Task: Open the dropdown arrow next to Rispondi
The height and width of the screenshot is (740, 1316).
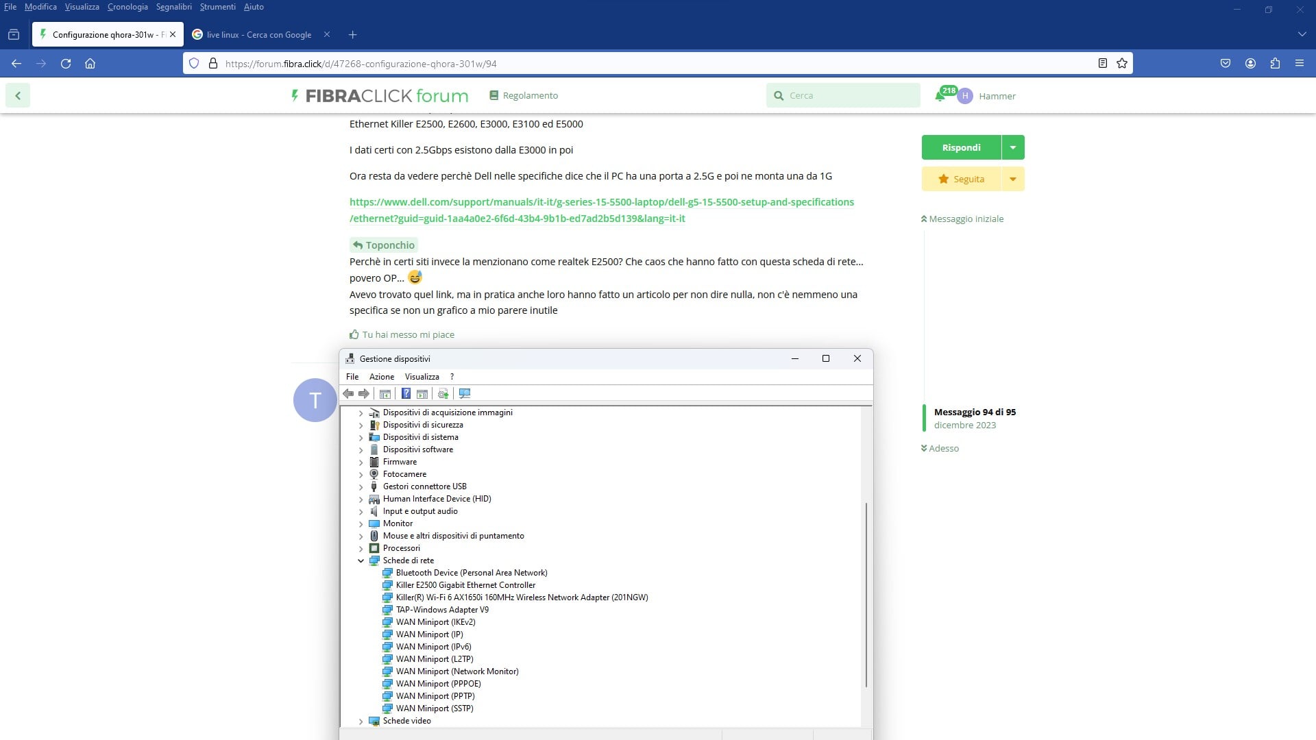Action: click(1013, 147)
